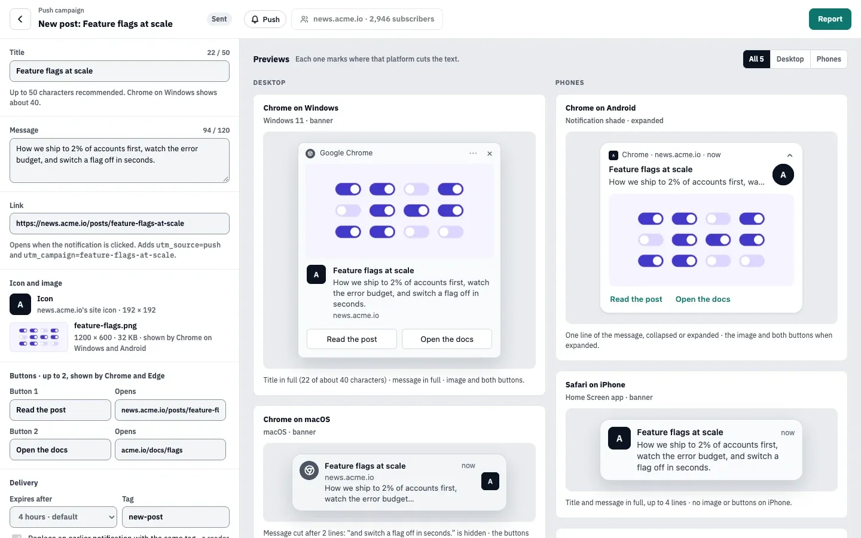Click the round 'A' avatar in Android notification
861x538 pixels.
point(783,175)
